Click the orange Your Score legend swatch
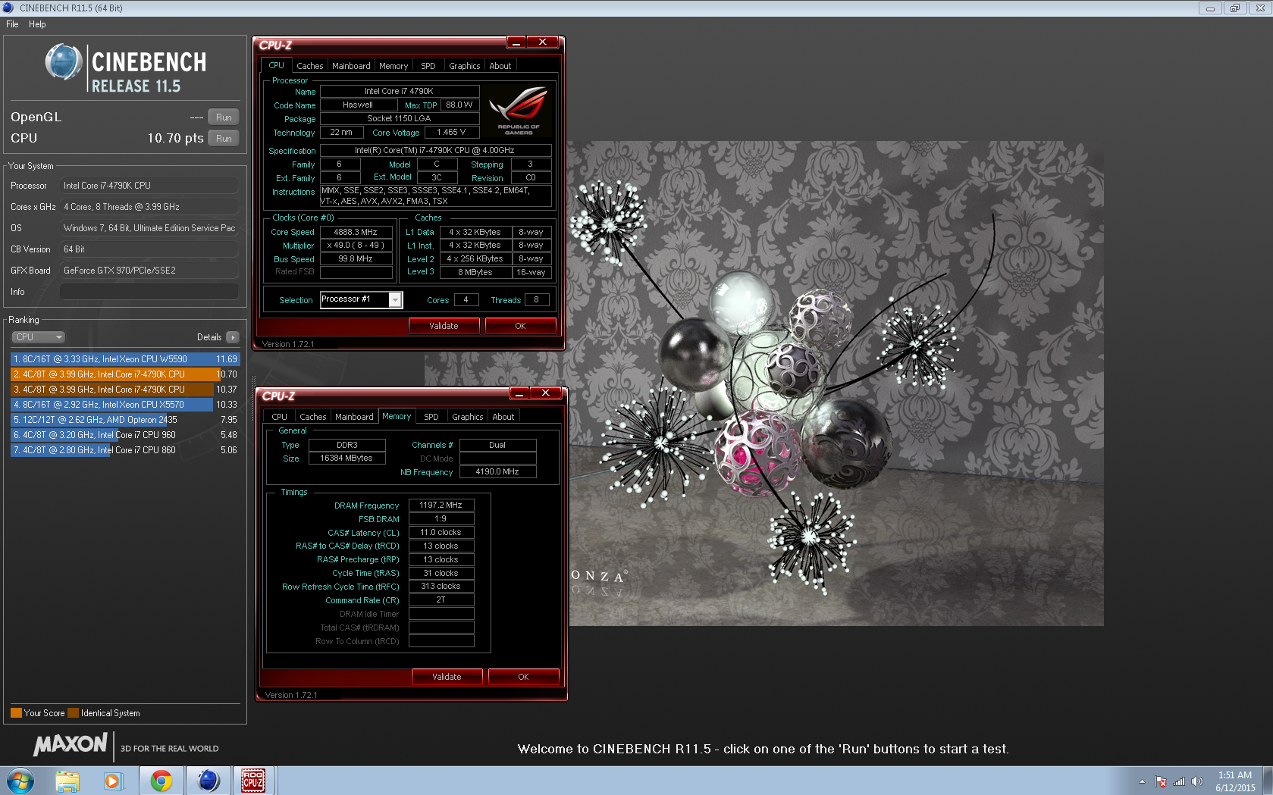 point(16,712)
